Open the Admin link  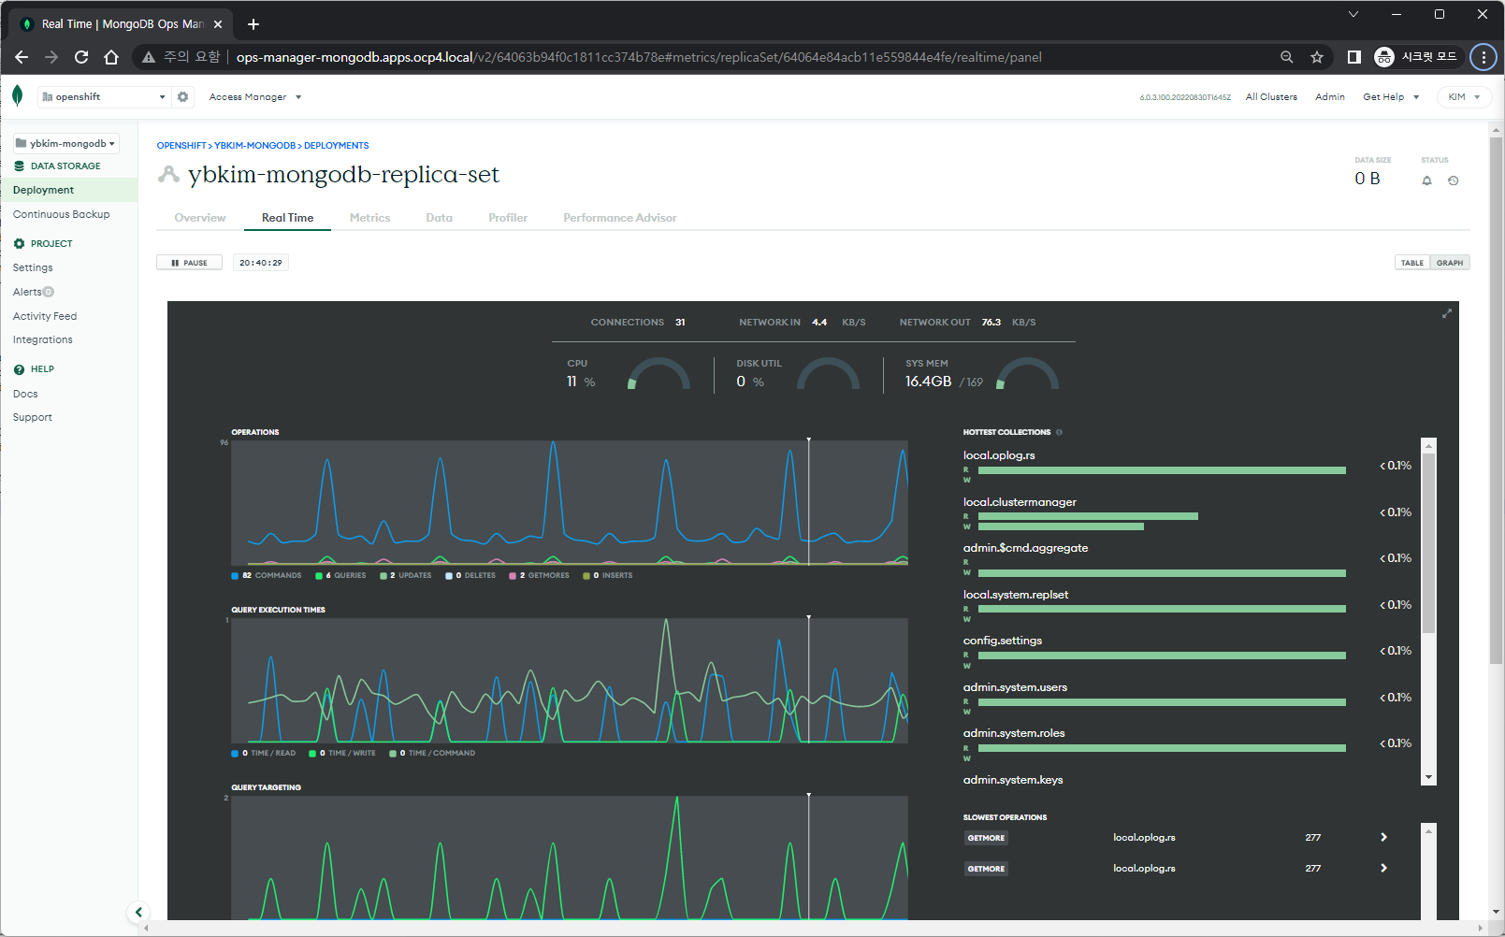pyautogui.click(x=1330, y=97)
